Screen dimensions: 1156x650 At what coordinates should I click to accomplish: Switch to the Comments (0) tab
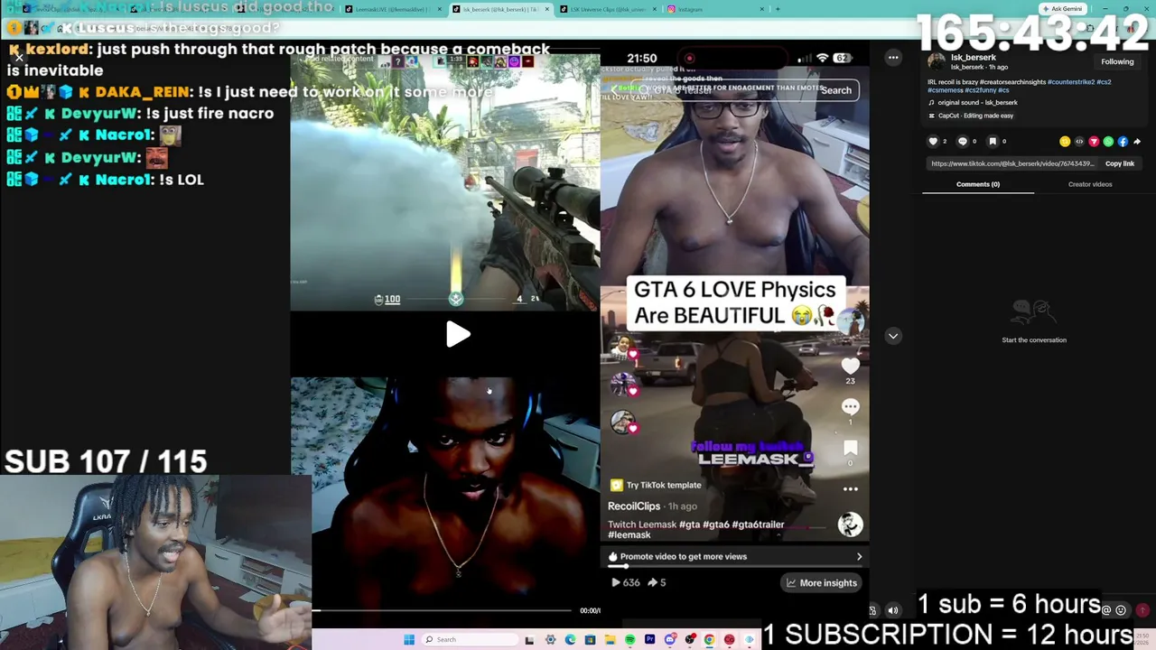(978, 184)
